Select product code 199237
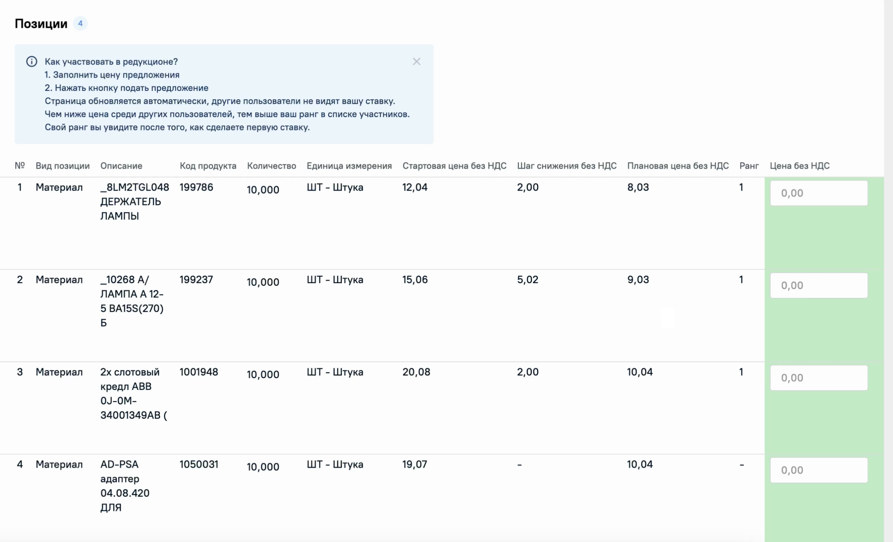This screenshot has height=542, width=893. click(x=196, y=279)
